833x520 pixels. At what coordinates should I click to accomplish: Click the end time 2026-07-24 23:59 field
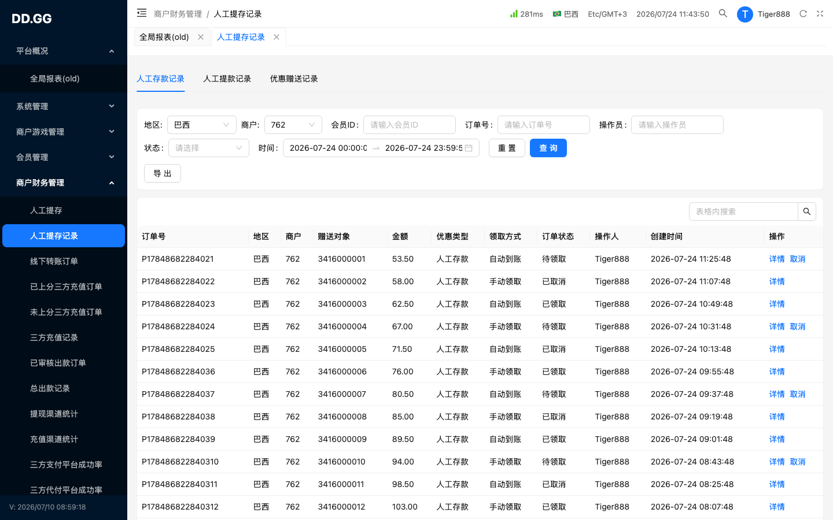(423, 148)
